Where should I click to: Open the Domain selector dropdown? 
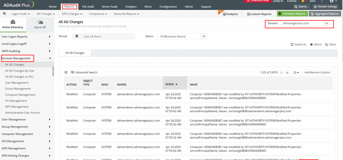pos(327,23)
